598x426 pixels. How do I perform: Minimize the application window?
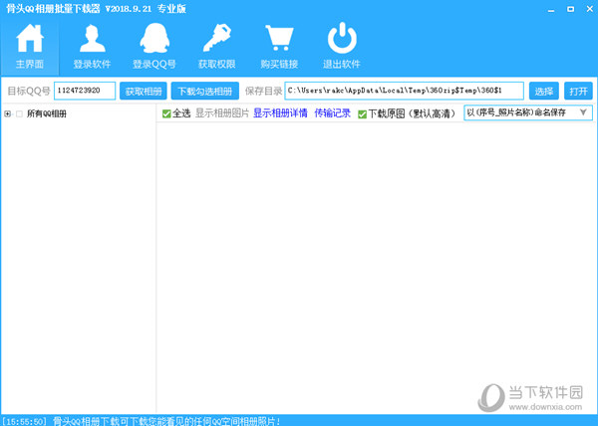coord(551,10)
